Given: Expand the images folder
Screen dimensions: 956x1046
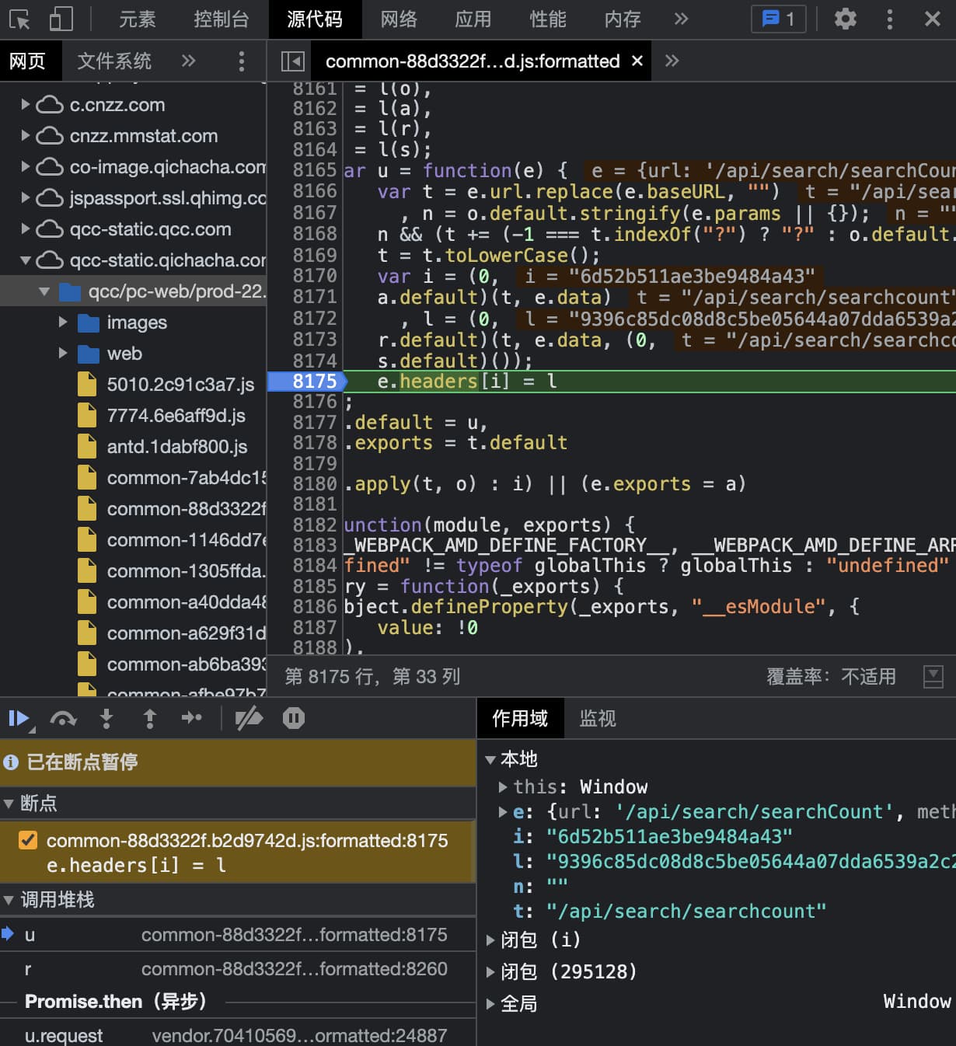Looking at the screenshot, I should (x=63, y=322).
